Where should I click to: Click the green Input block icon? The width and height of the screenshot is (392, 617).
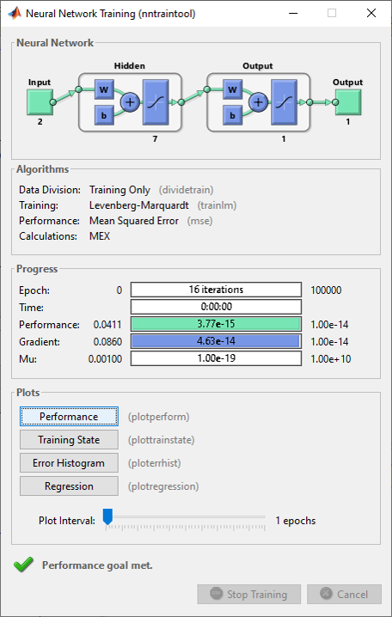(x=40, y=102)
